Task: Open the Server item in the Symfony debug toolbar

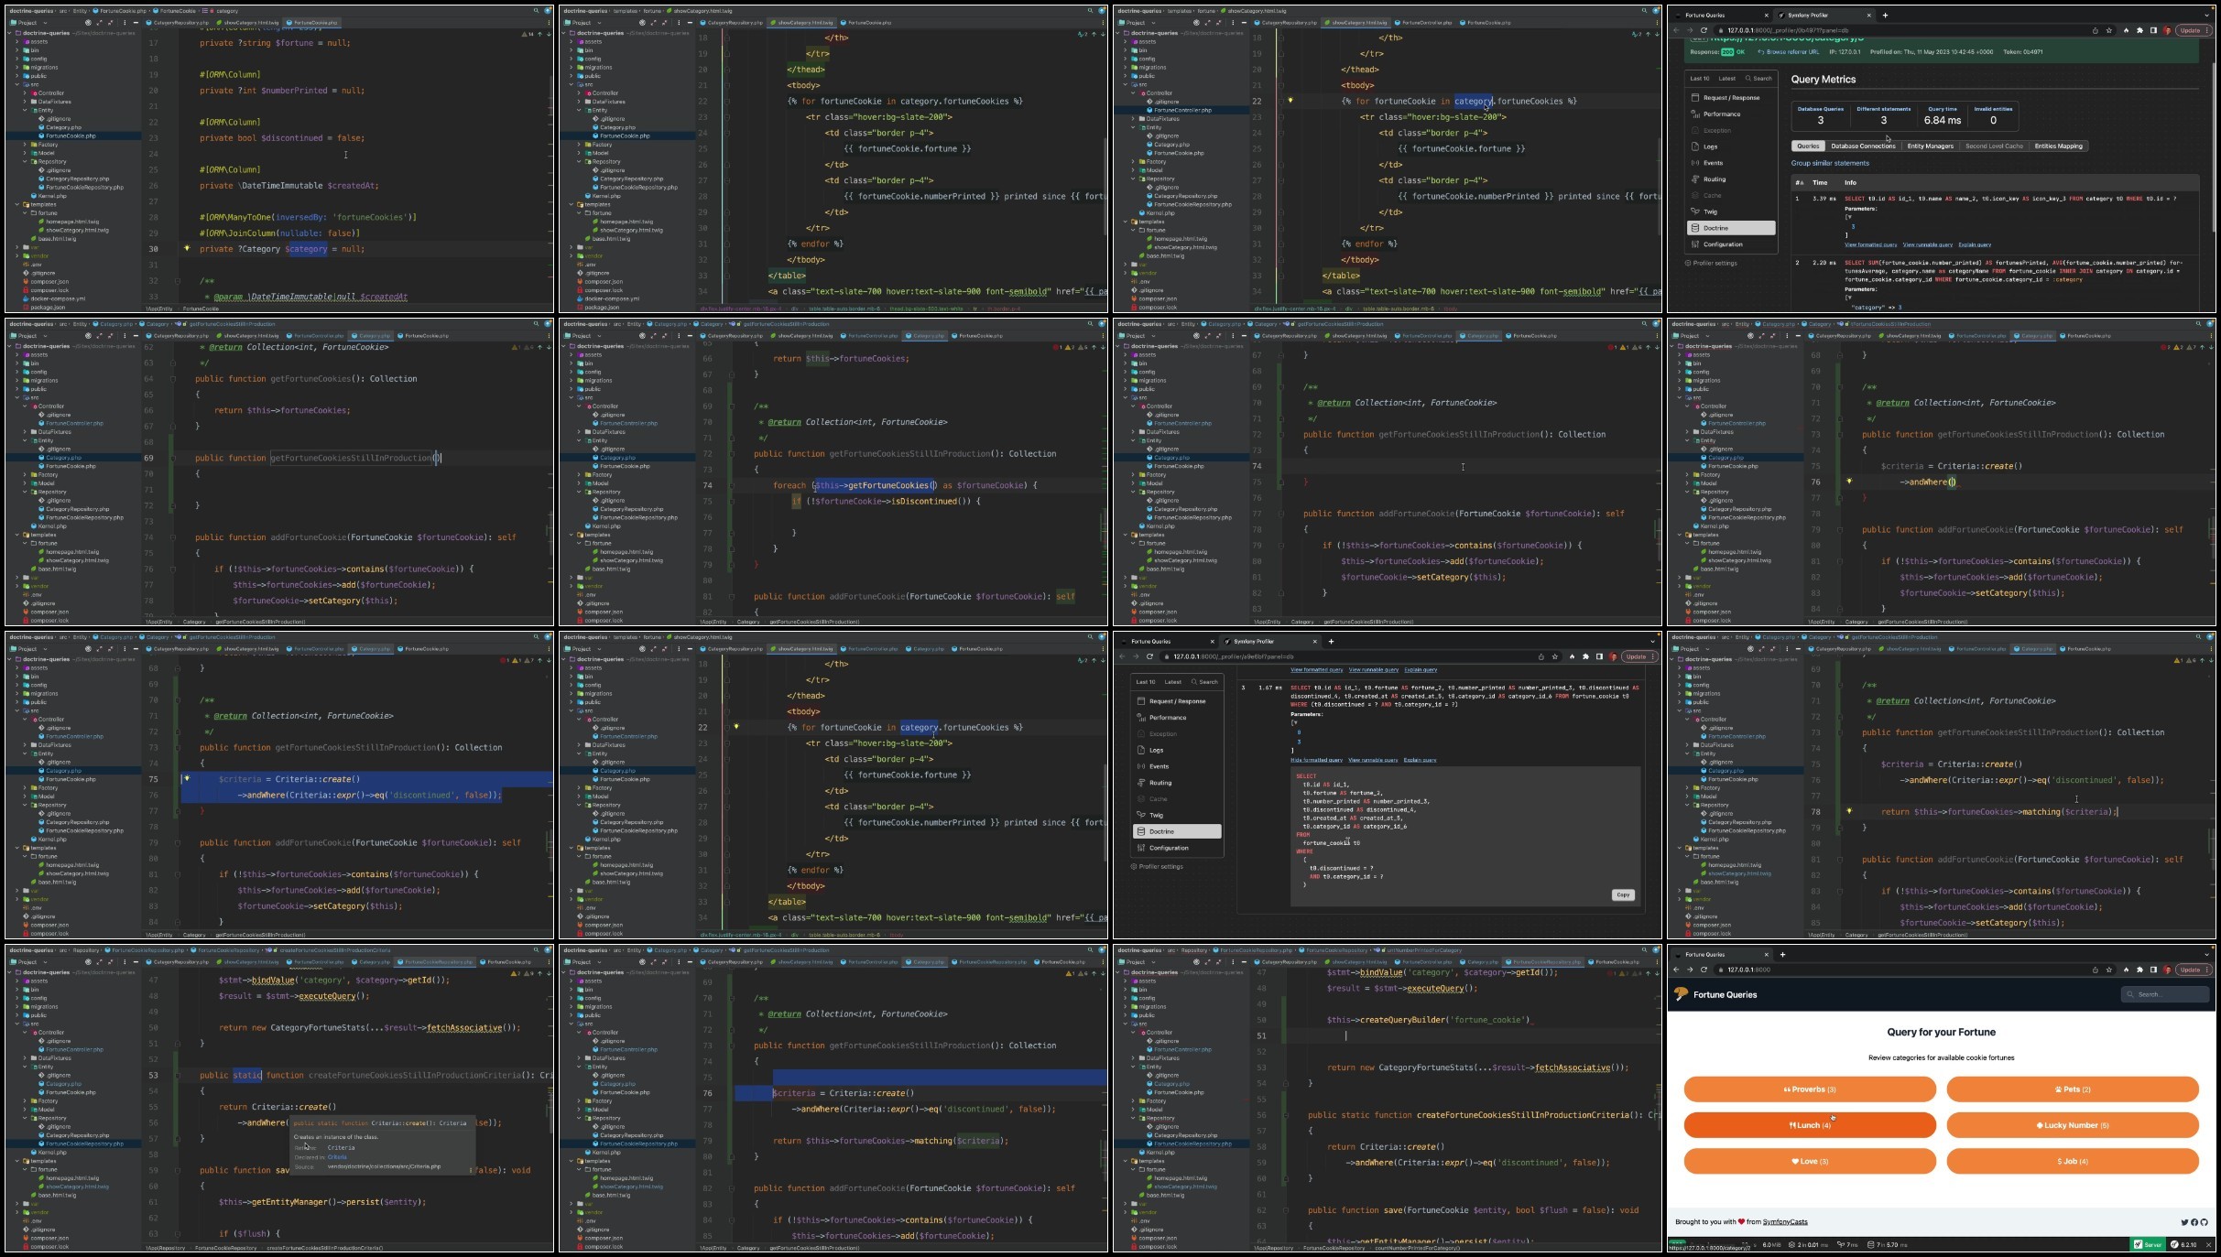Action: tap(2149, 1245)
